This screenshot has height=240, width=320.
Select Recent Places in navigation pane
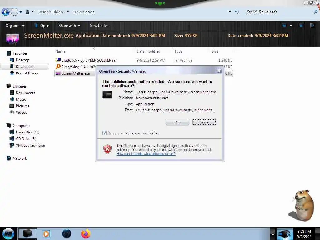(27, 73)
